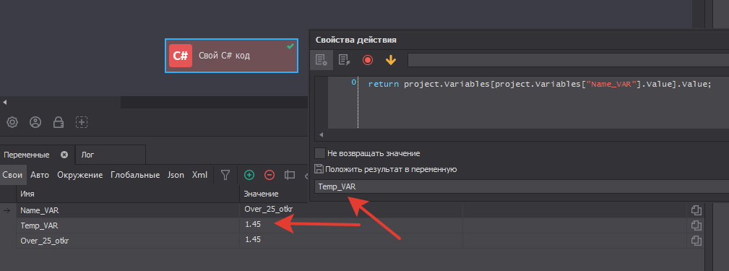
Task: Open the variables filter funnel icon
Action: [x=225, y=175]
